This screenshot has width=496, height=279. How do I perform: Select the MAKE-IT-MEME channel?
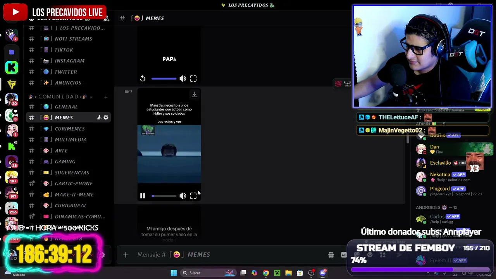[x=69, y=195]
